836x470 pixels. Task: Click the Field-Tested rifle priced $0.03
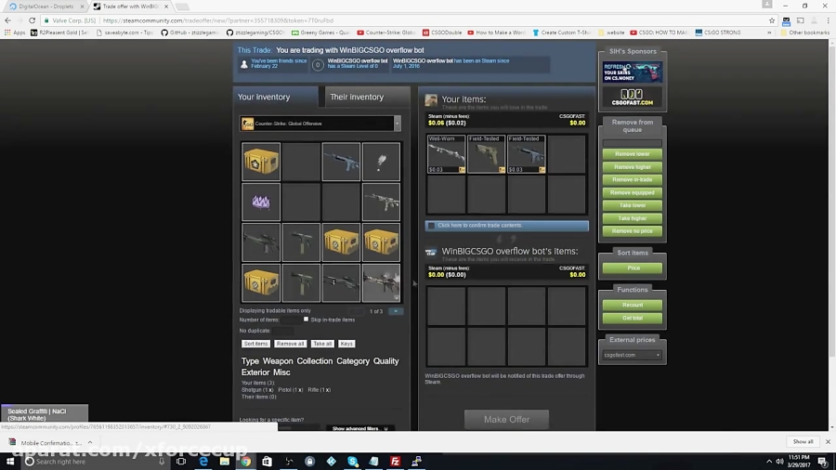click(x=527, y=154)
